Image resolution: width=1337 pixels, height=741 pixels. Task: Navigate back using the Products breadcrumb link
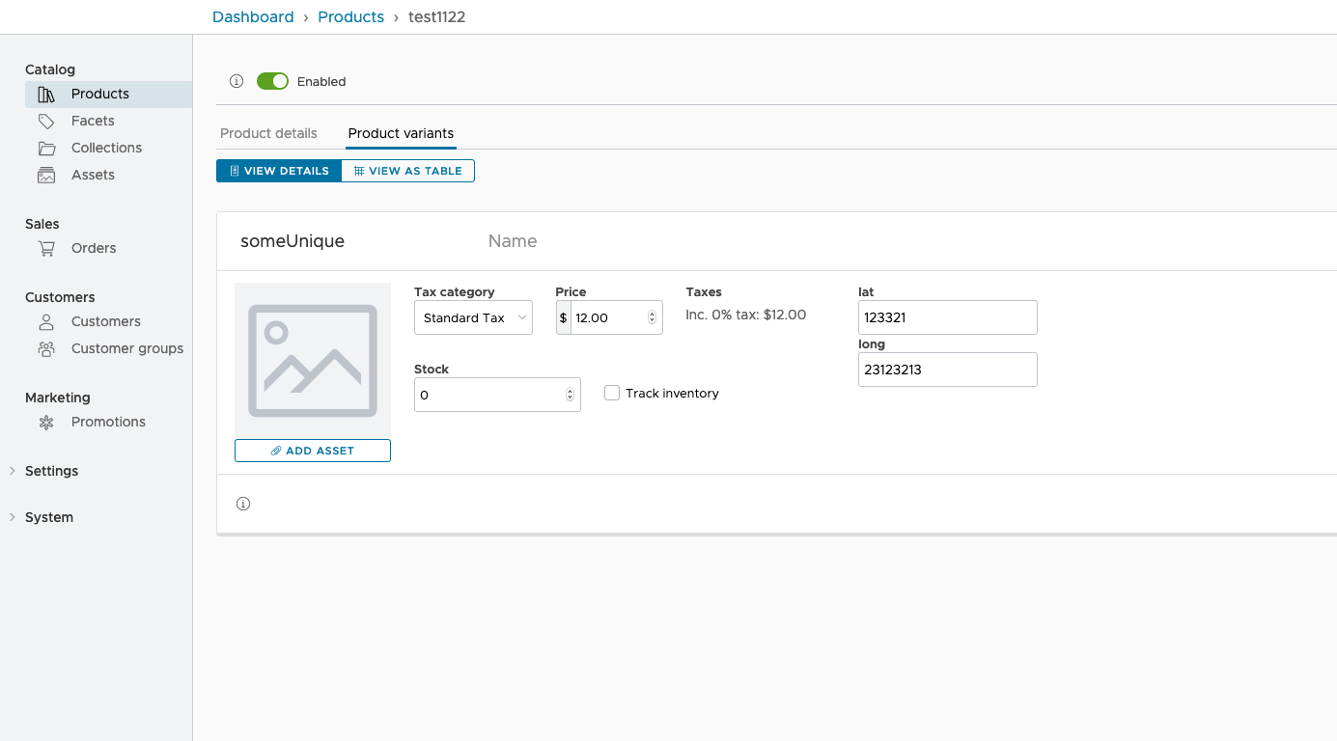(350, 16)
